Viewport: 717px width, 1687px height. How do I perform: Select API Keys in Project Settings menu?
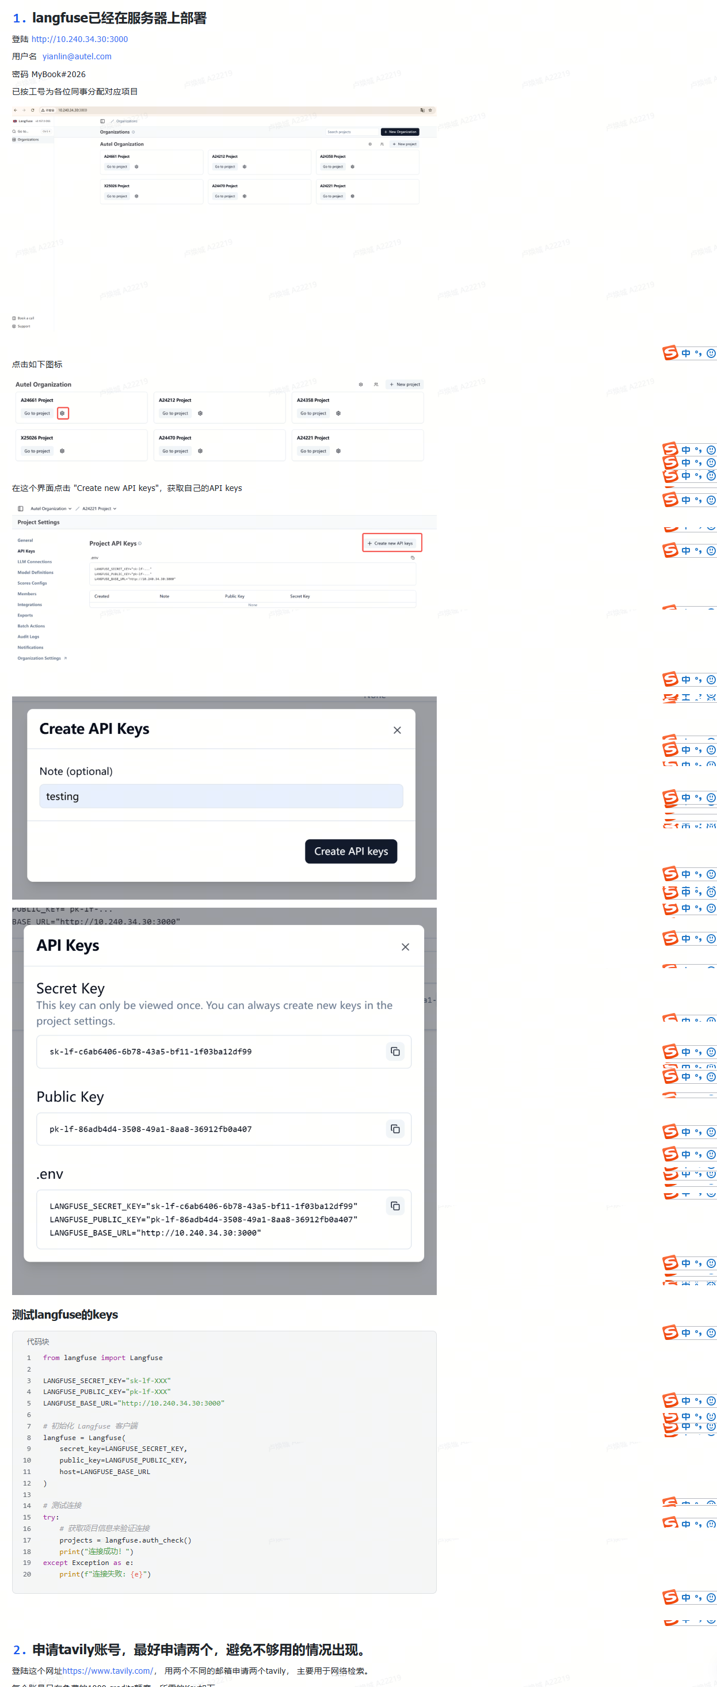pyautogui.click(x=26, y=551)
